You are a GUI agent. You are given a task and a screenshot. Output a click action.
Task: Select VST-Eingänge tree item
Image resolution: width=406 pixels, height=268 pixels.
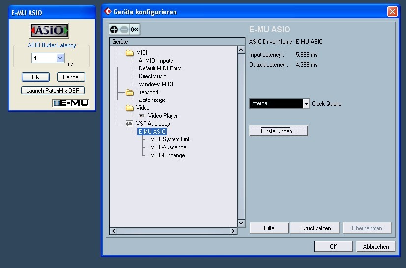tap(168, 155)
